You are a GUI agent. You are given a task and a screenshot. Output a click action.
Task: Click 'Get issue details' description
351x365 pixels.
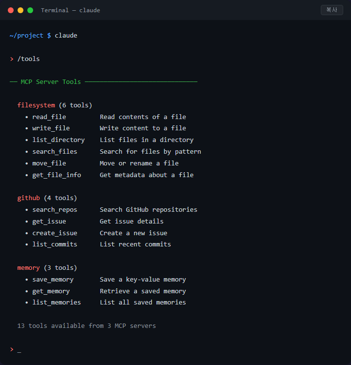click(132, 222)
